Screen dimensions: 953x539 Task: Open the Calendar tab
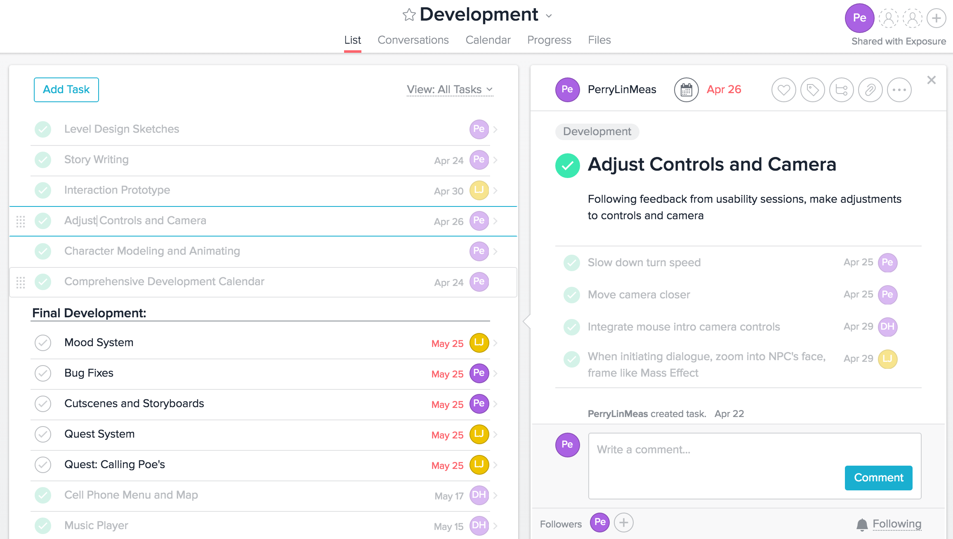pyautogui.click(x=488, y=40)
